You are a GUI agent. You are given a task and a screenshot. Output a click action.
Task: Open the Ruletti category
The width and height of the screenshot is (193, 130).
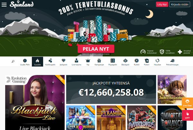[x=136, y=62]
